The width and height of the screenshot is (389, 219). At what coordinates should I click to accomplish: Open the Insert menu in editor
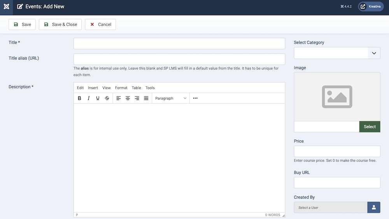coord(93,88)
